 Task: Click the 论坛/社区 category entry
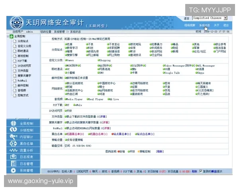(199, 51)
